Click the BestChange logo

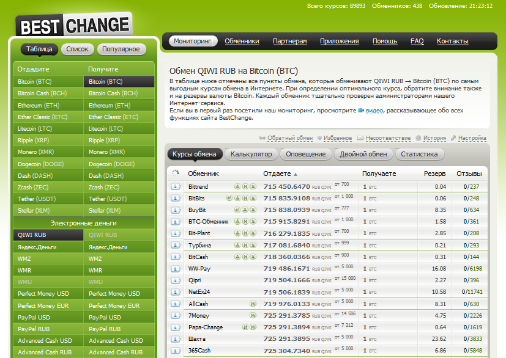coord(74,26)
